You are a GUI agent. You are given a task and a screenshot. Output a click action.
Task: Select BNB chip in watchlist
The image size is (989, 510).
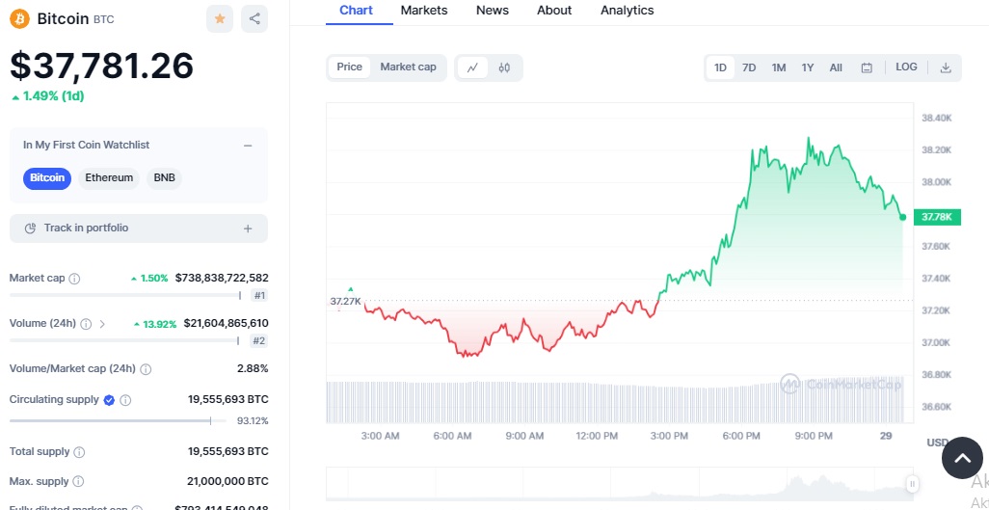coord(165,178)
